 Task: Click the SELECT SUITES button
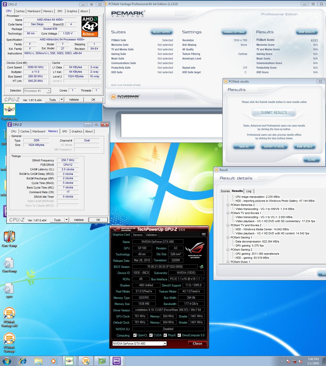point(161,32)
